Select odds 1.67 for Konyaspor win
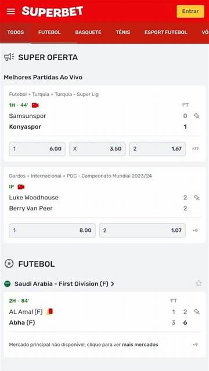 [x=157, y=149]
